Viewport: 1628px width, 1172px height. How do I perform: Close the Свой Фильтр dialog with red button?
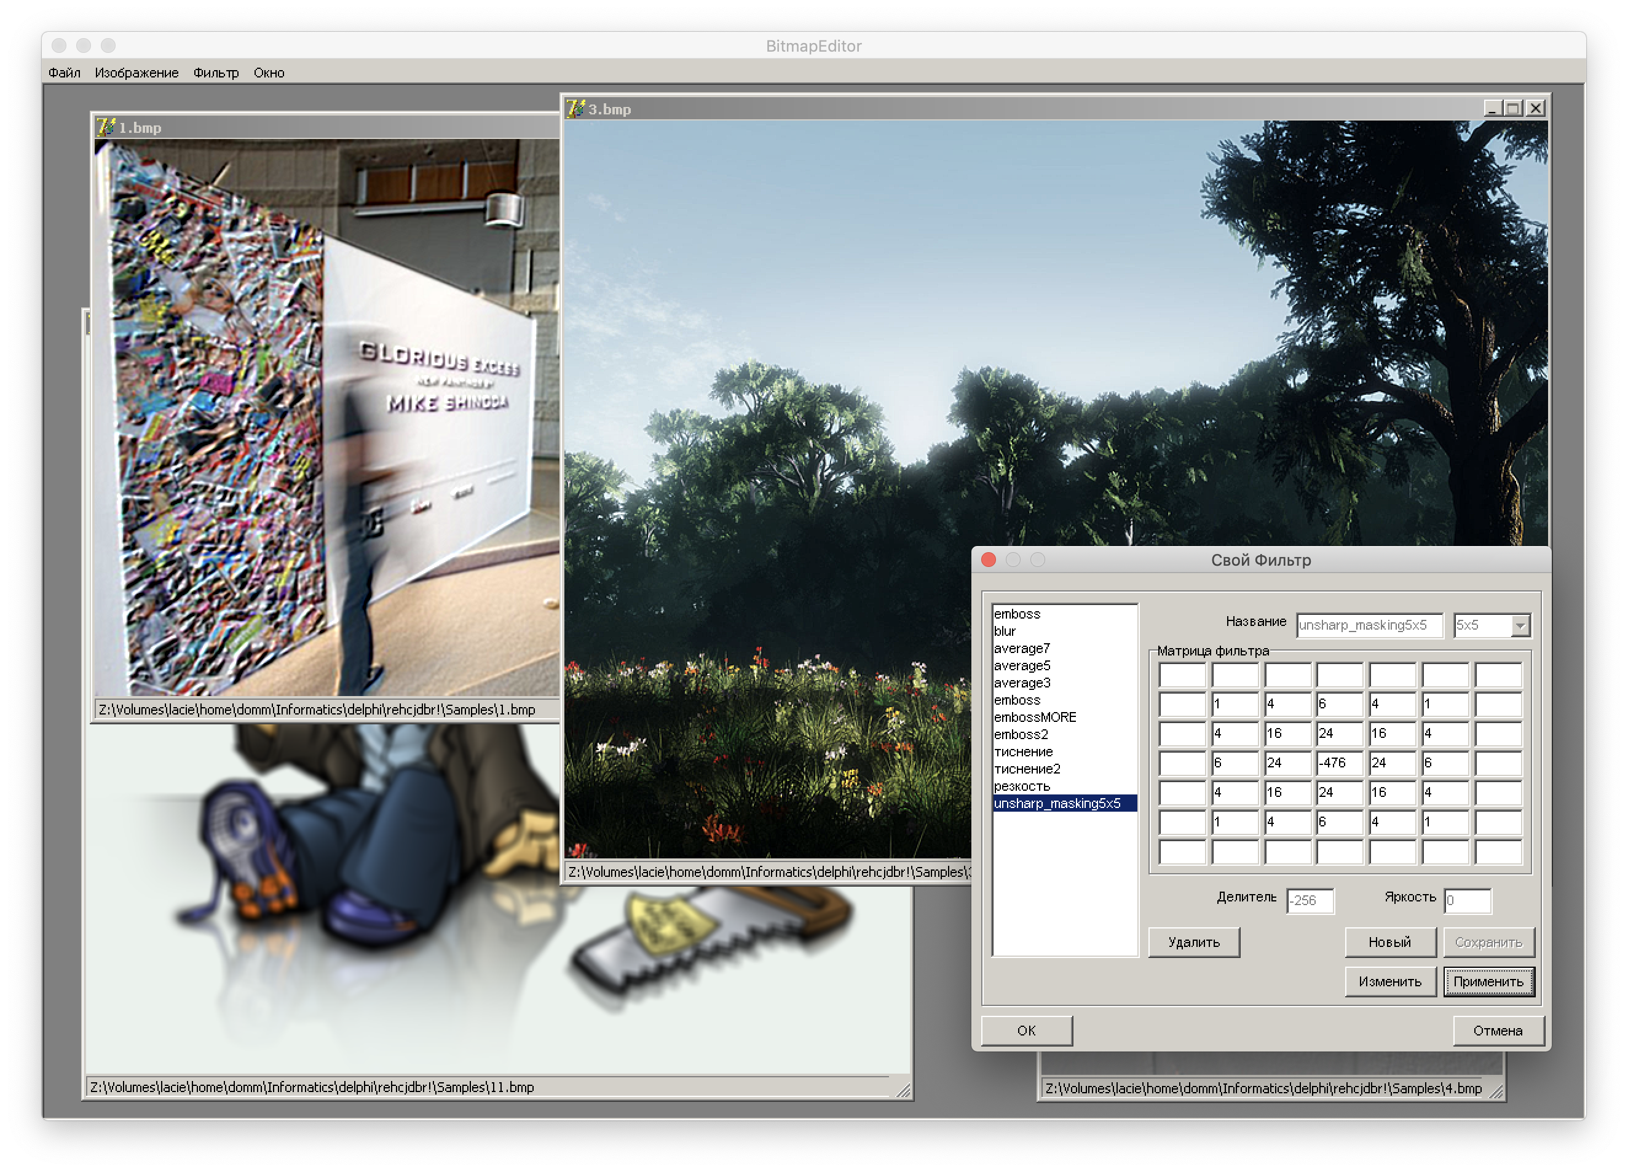pyautogui.click(x=989, y=560)
